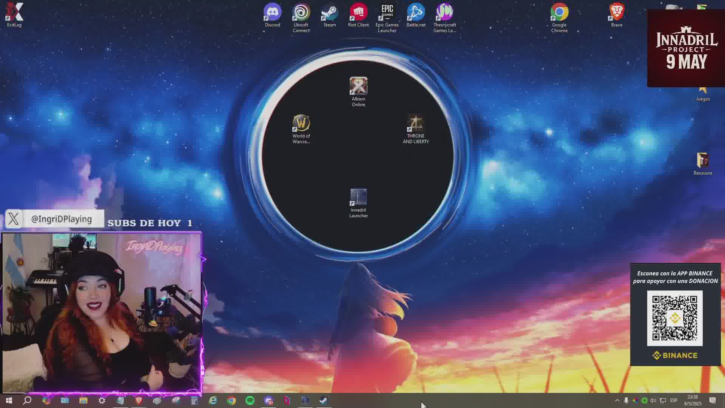Open Spotify from the taskbar
The height and width of the screenshot is (408, 725).
(250, 400)
